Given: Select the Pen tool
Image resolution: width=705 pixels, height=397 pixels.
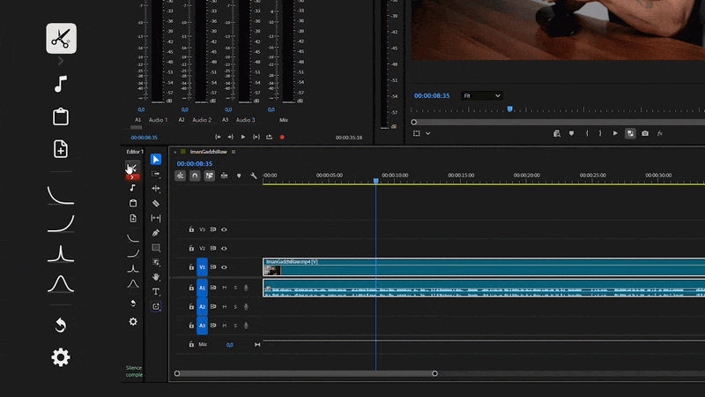Looking at the screenshot, I should pos(156,233).
